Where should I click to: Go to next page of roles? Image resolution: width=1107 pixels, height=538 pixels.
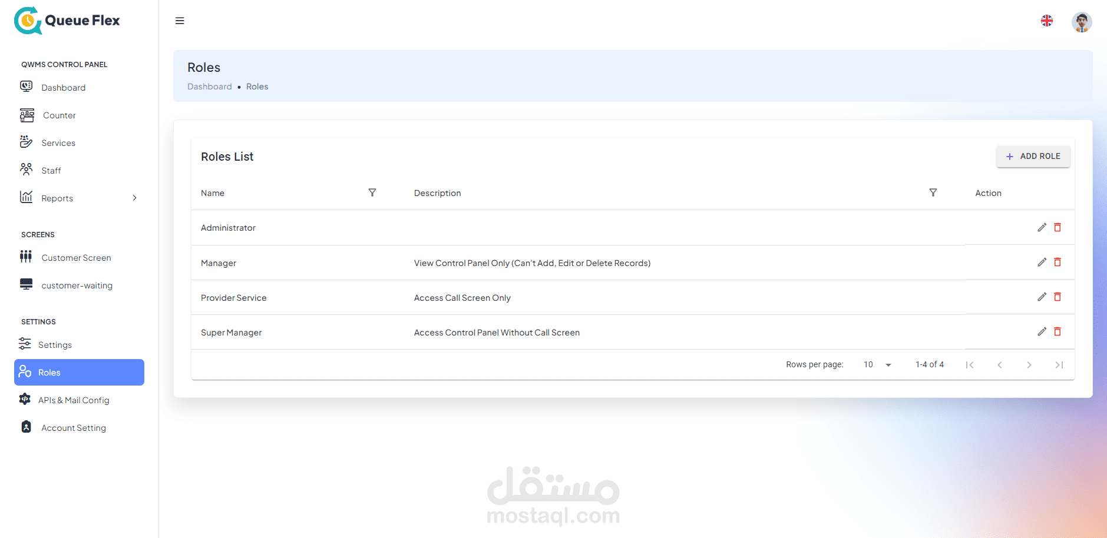(x=1029, y=365)
